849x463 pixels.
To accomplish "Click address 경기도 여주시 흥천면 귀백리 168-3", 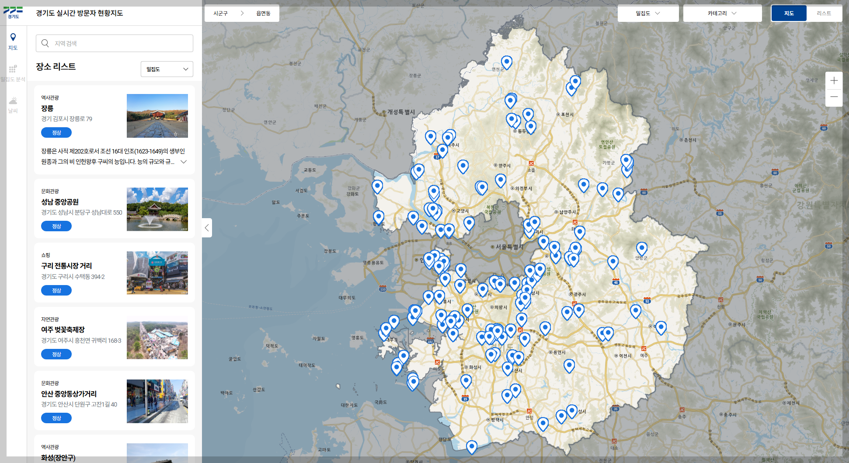I will point(81,341).
